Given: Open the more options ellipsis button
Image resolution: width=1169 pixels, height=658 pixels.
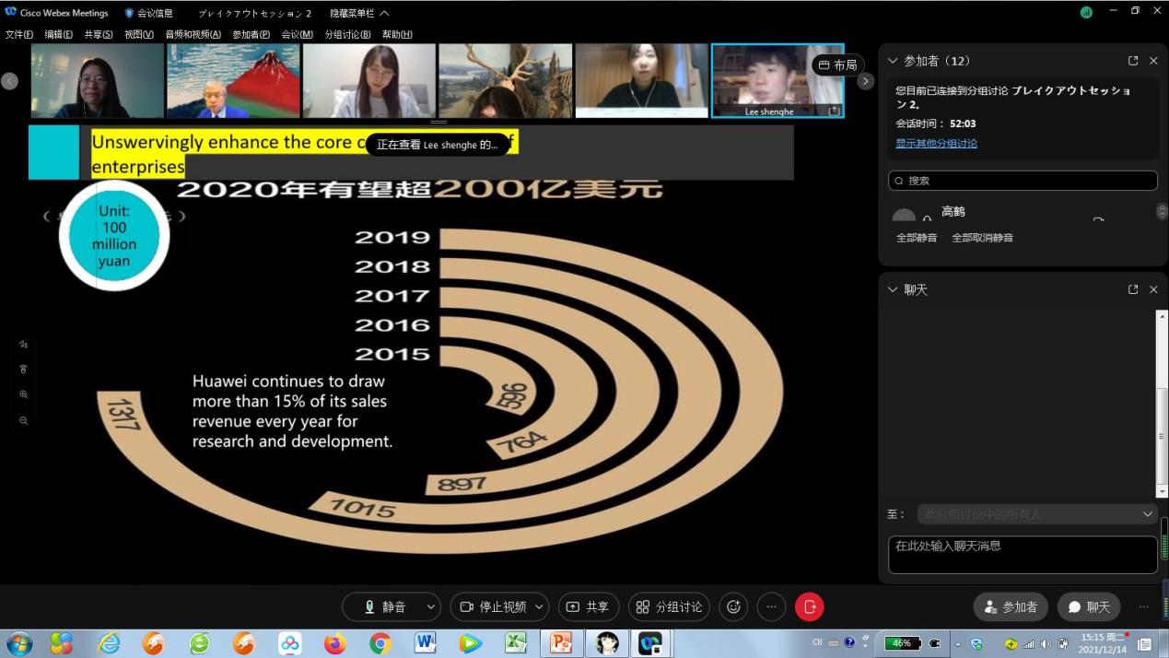Looking at the screenshot, I should point(771,606).
